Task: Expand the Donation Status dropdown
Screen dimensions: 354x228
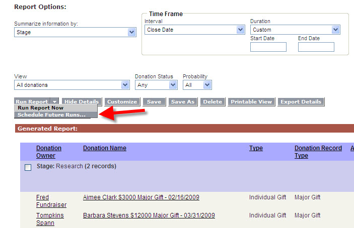Action: (x=173, y=85)
